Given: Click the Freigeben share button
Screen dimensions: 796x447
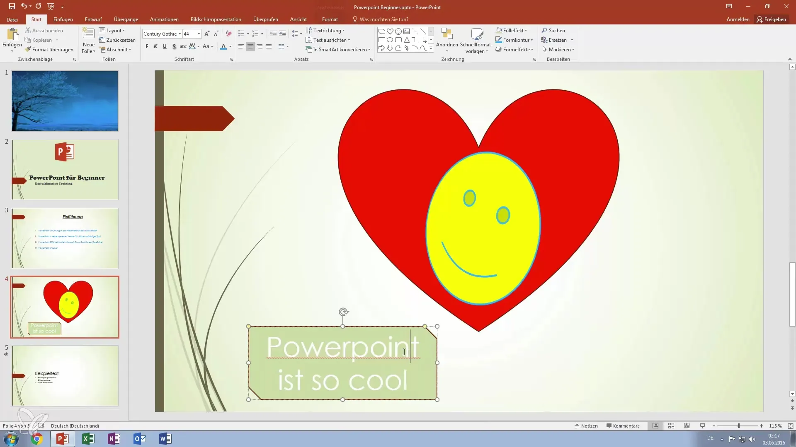Looking at the screenshot, I should tap(771, 19).
